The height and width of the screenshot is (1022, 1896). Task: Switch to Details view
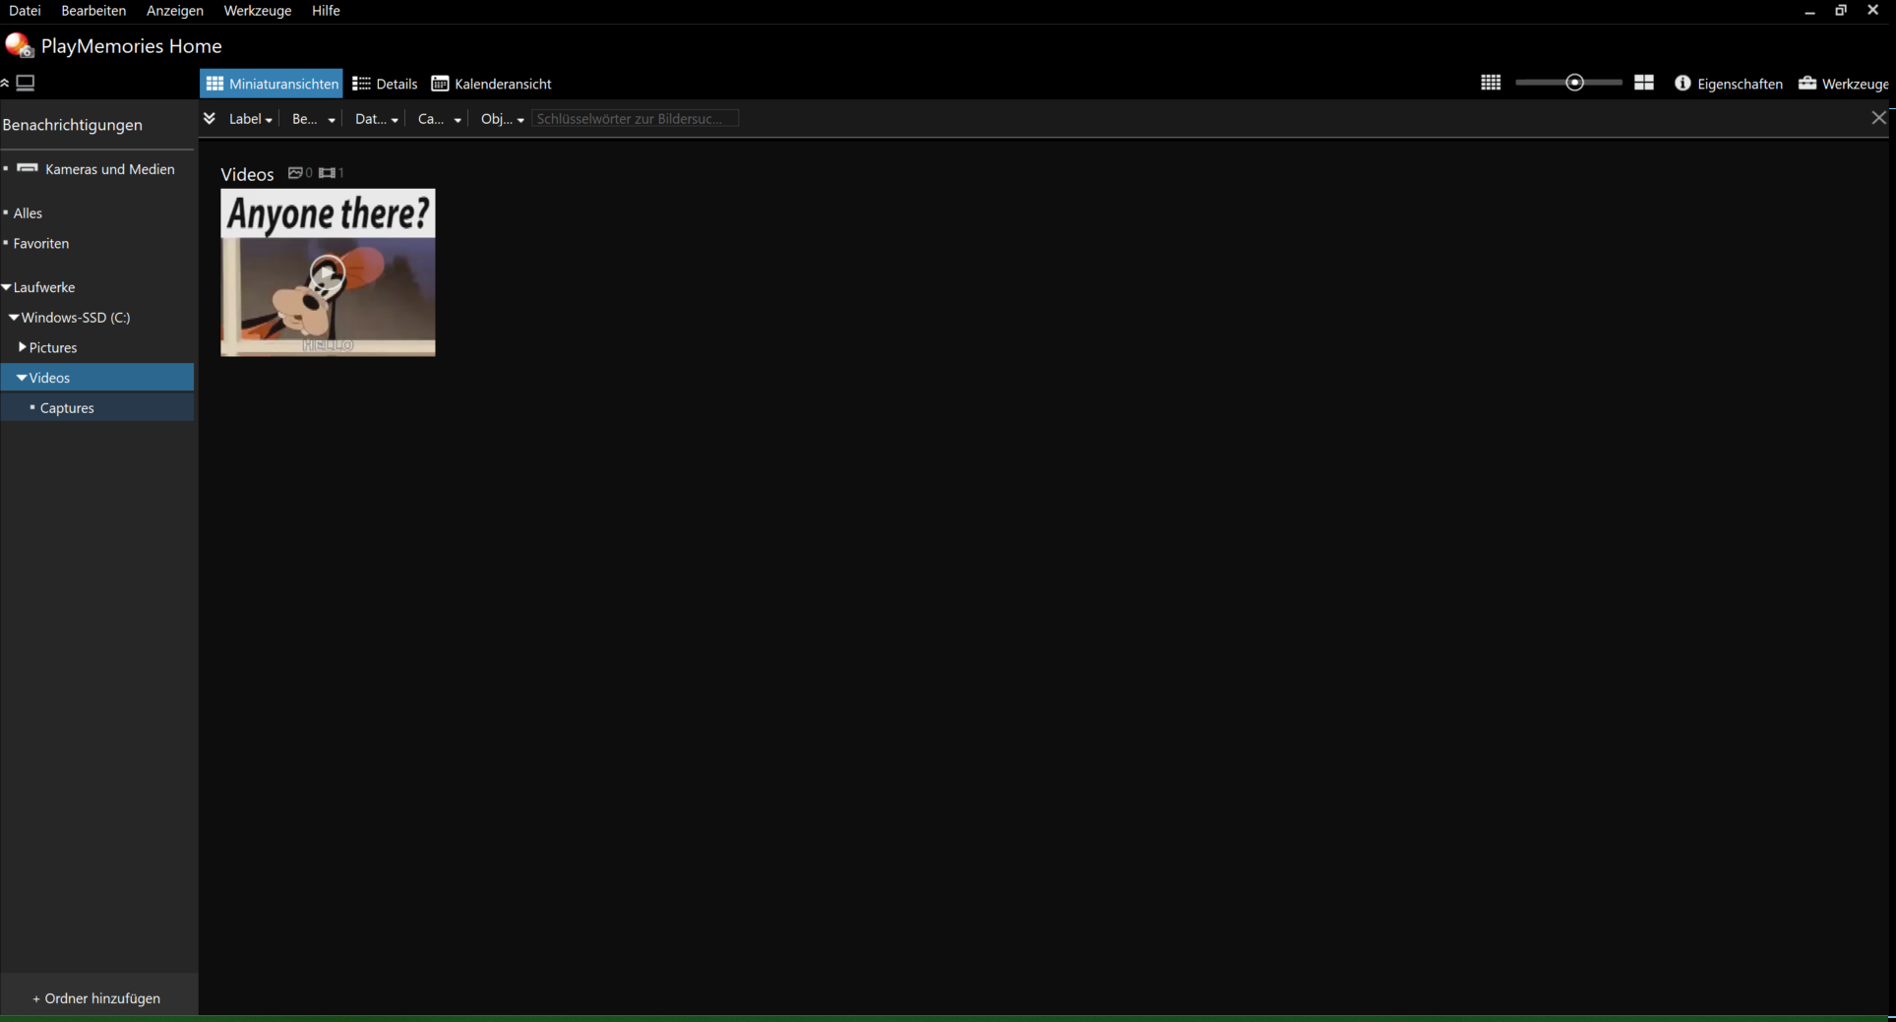point(385,84)
